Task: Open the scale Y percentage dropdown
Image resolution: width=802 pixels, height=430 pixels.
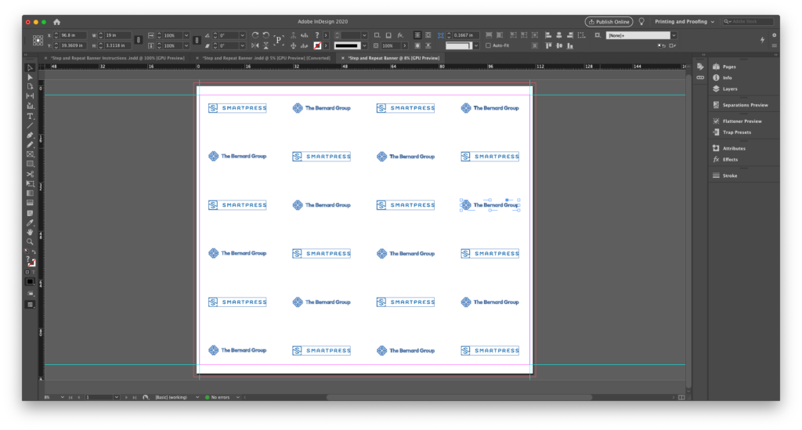Action: (x=186, y=45)
